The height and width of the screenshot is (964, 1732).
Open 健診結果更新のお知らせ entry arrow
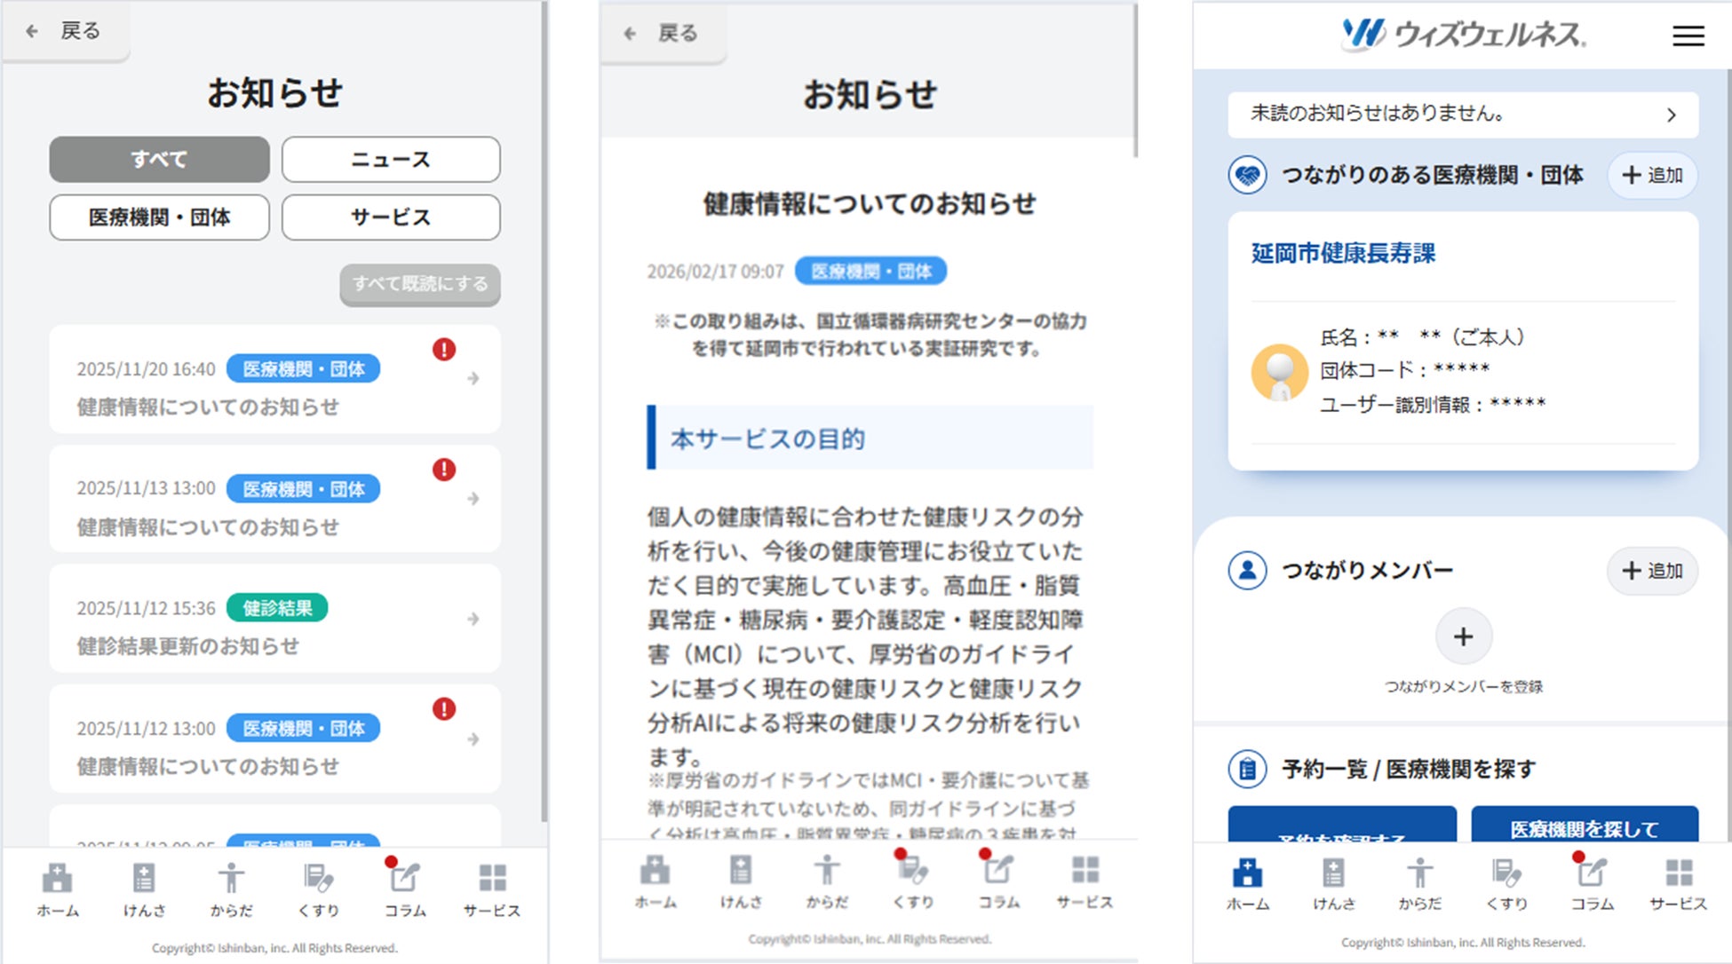click(473, 619)
